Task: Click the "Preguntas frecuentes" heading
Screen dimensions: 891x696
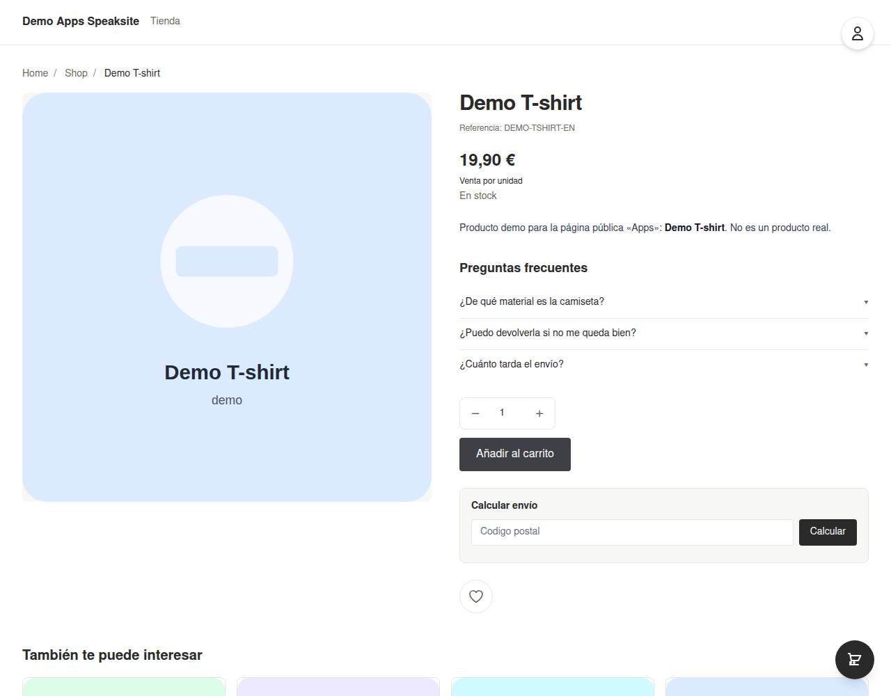Action: pos(523,268)
